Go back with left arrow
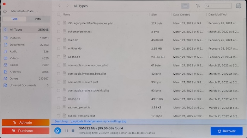Screen dimensions: 247x138 pos(59,6)
